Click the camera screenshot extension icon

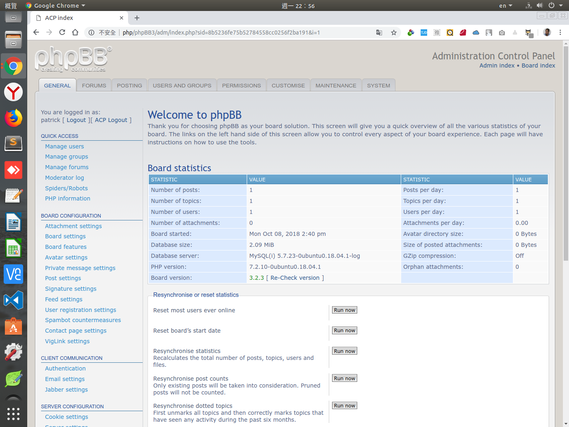[502, 33]
